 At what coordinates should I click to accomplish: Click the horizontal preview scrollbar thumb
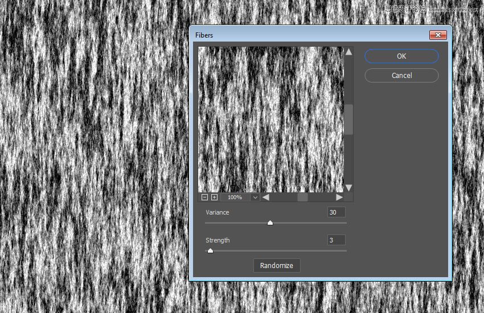click(302, 197)
